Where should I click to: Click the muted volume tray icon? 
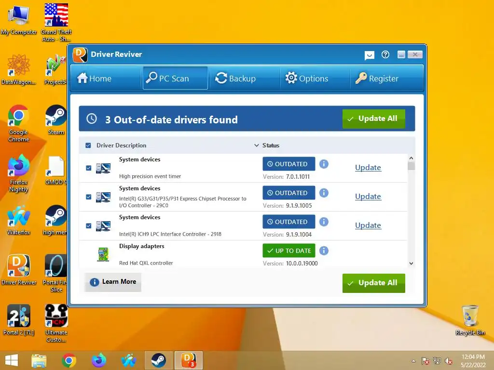click(449, 361)
